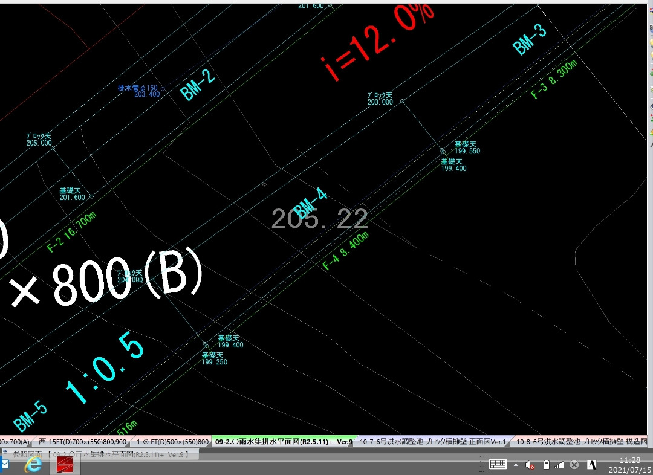Click the 参照図面 status bar entry
This screenshot has height=475, width=653.
coord(100,454)
